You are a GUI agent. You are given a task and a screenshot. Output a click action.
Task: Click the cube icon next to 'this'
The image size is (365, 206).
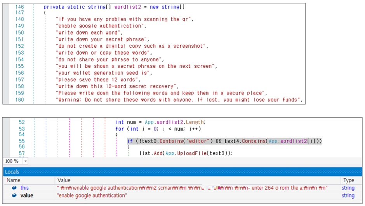click(14, 188)
